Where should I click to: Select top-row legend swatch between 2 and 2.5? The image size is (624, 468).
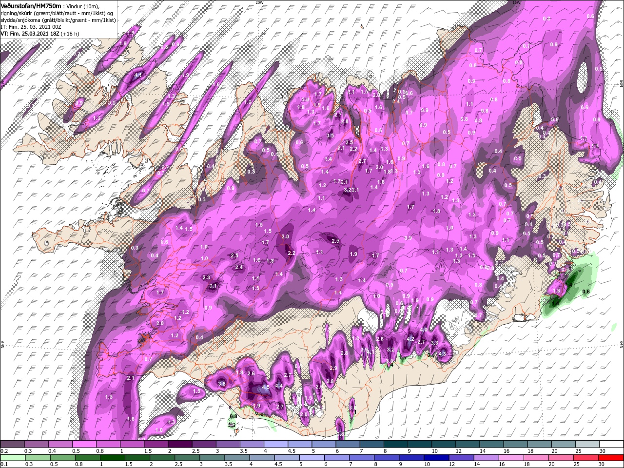coord(180,444)
